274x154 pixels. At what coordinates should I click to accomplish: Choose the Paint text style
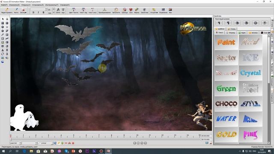click(x=226, y=42)
